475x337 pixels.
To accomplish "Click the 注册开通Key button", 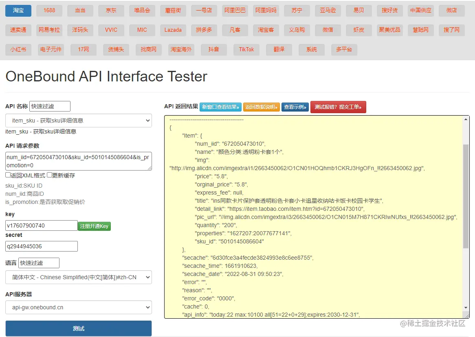I will click(94, 226).
